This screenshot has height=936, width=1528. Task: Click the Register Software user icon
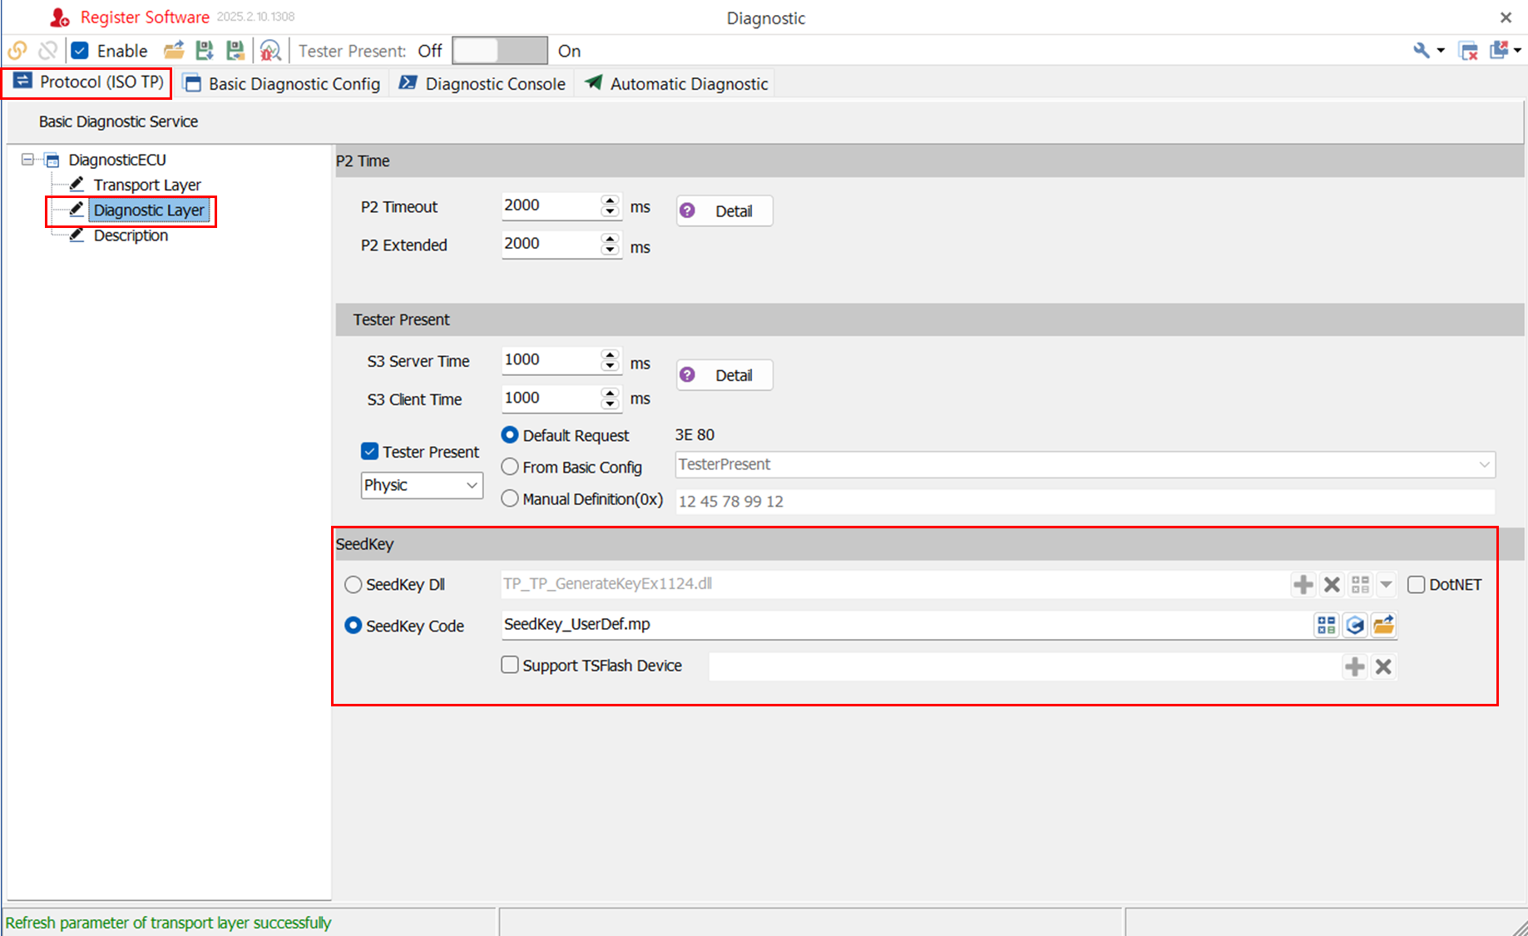click(60, 17)
